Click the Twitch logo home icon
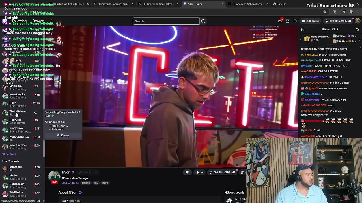The width and height of the screenshot is (362, 203). (x=5, y=21)
